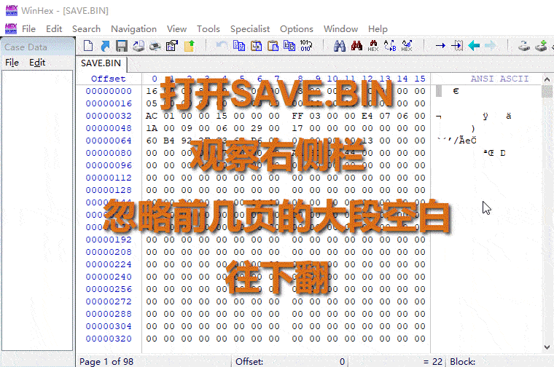Open the Window menu
Viewport: 554px width, 367px height.
(340, 29)
